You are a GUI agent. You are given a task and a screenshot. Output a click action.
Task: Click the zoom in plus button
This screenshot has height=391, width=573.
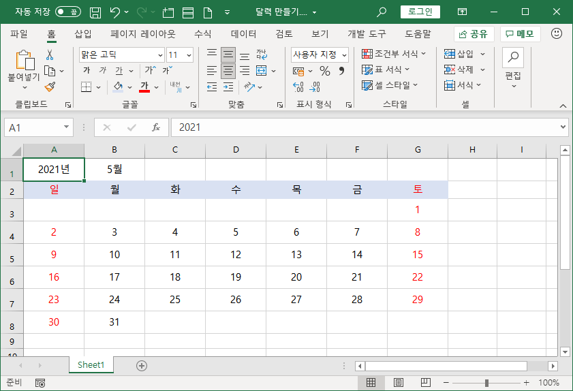point(526,383)
